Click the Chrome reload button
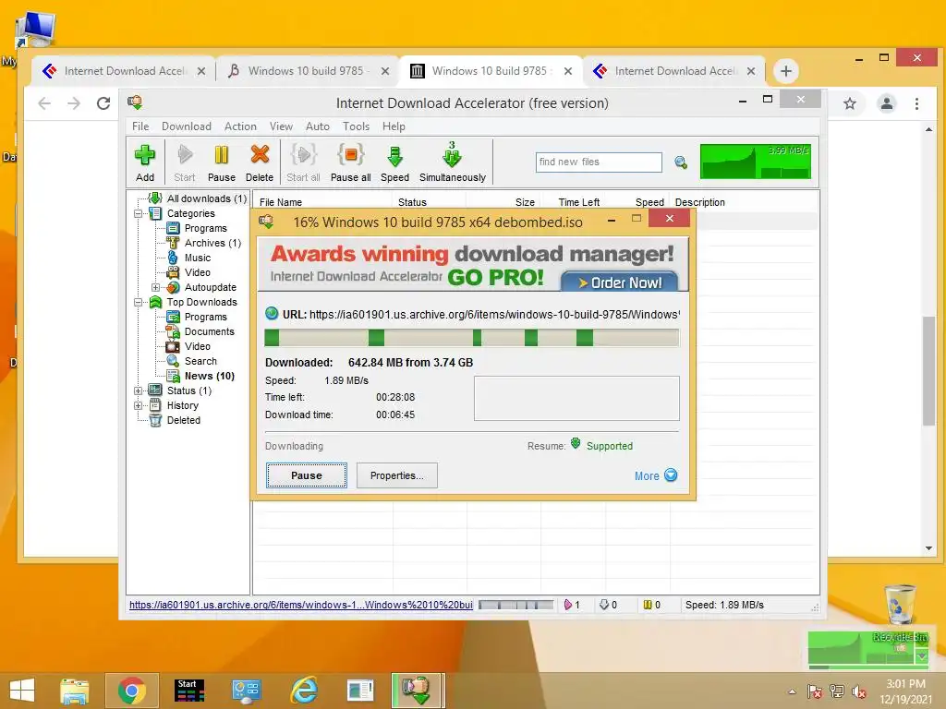 (x=103, y=103)
